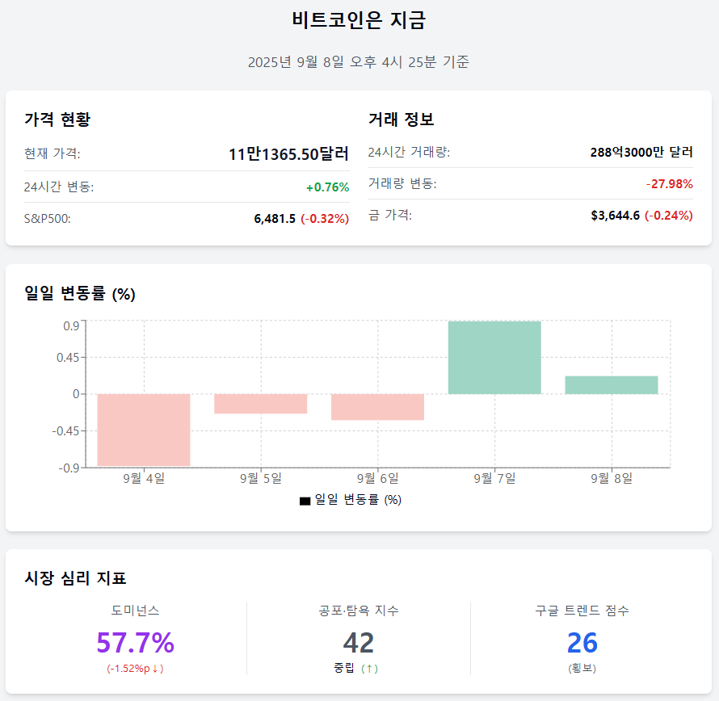Click the 도미넌스 label

(135, 611)
